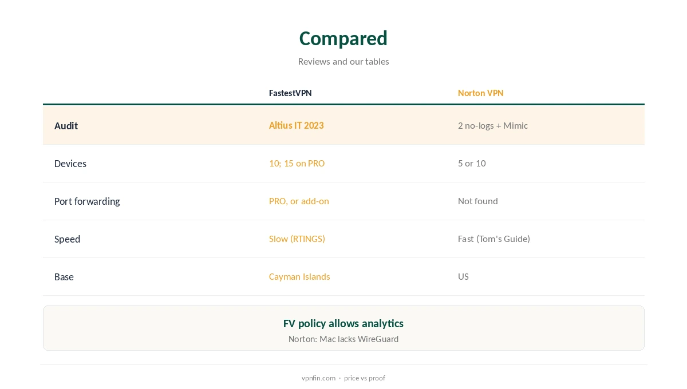Image resolution: width=687 pixels, height=389 pixels.
Task: Click the 'Not found' cell
Action: (478, 201)
